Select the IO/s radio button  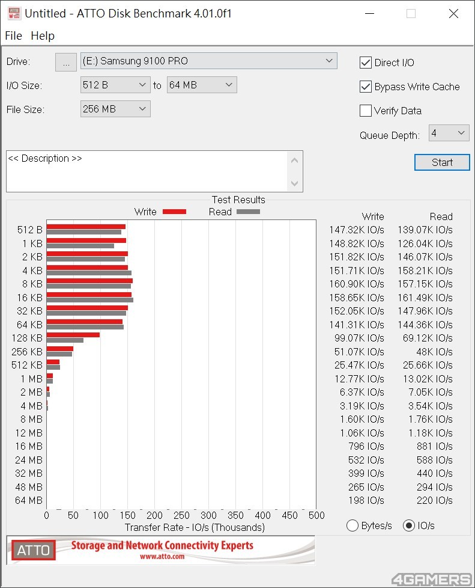[409, 525]
